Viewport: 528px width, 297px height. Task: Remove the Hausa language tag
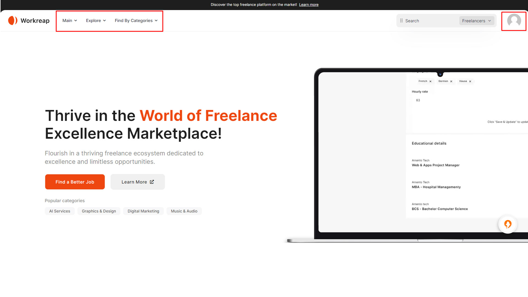coord(470,81)
